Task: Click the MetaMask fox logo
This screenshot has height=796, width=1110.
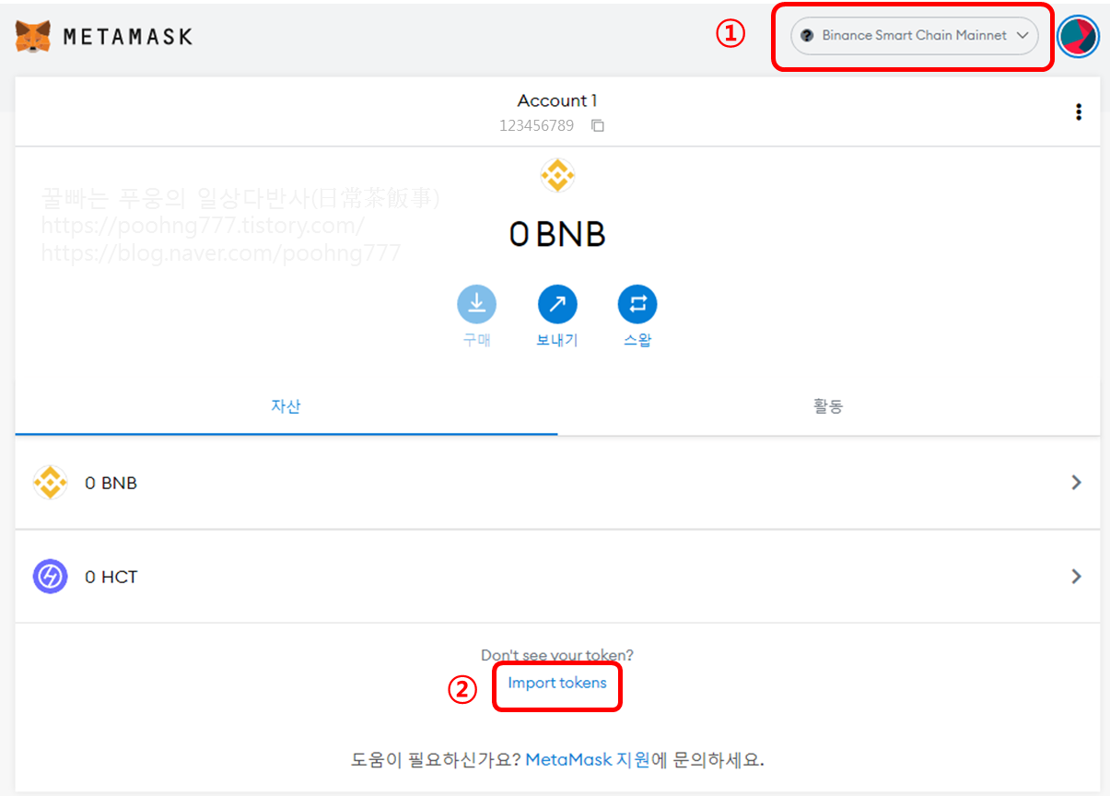Action: (33, 37)
